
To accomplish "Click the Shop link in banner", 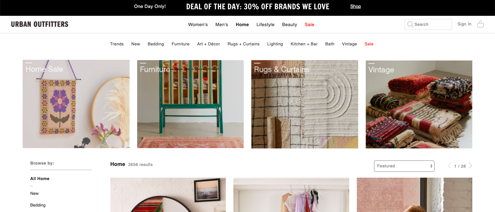I will [x=355, y=6].
